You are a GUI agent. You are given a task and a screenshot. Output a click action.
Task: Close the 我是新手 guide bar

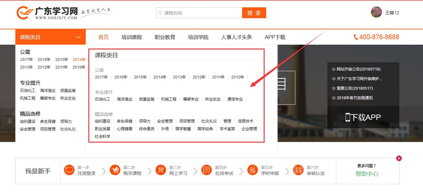click(x=399, y=158)
